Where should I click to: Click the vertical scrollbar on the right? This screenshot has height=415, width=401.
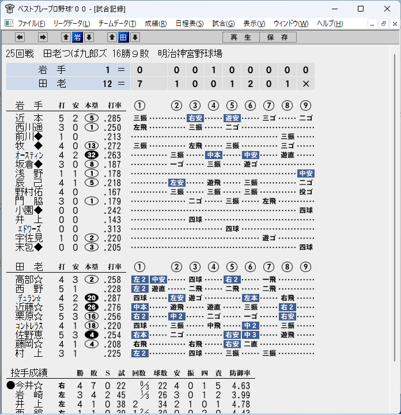[395, 207]
